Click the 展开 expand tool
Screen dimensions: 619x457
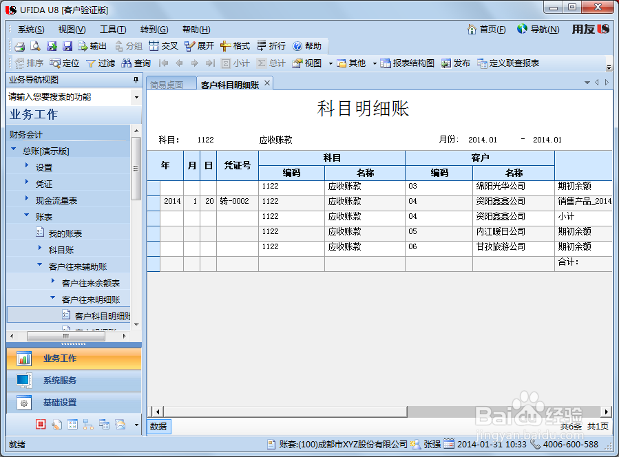coord(200,46)
